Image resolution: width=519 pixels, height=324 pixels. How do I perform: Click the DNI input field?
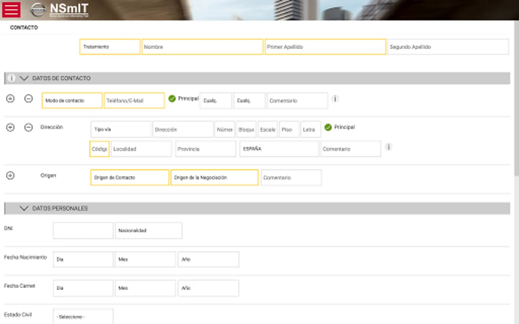pos(83,230)
